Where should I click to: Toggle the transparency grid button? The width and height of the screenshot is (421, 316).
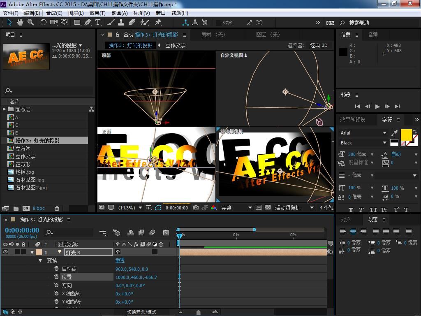tap(268, 208)
